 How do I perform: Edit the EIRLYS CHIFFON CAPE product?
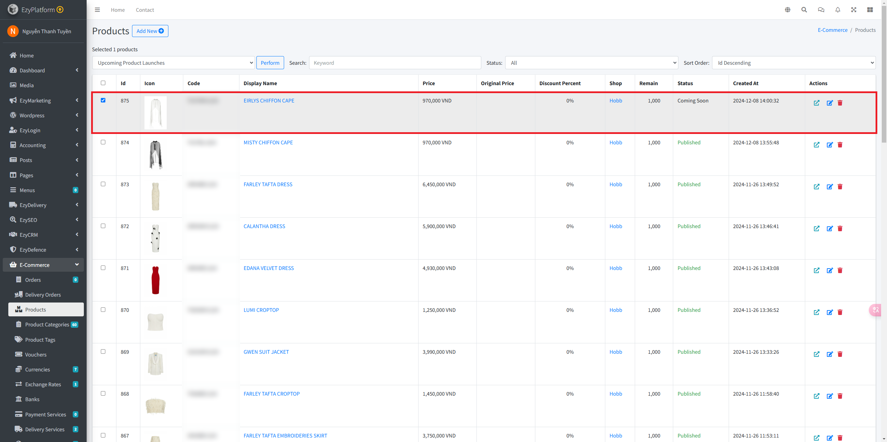[x=830, y=103]
